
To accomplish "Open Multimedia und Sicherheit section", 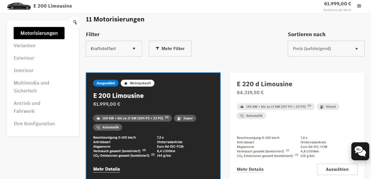I will pyautogui.click(x=31, y=87).
